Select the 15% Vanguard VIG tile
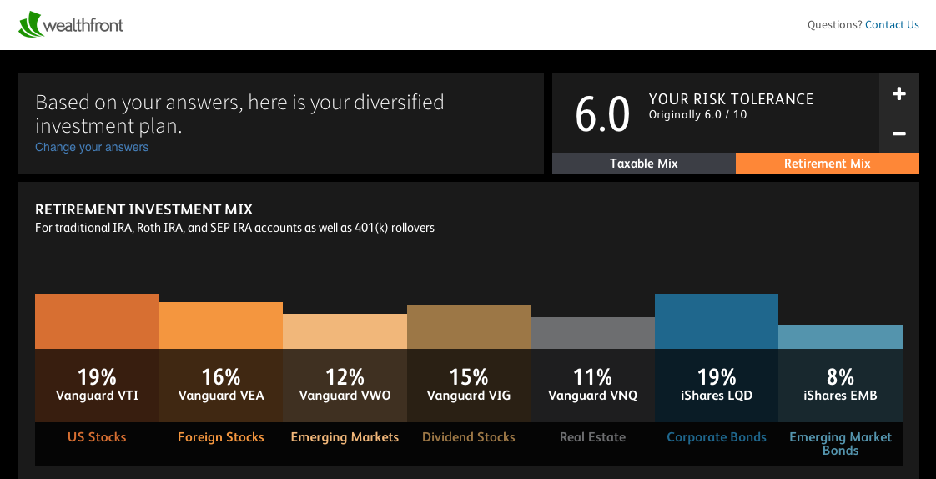Image resolution: width=936 pixels, height=479 pixels. [x=469, y=386]
